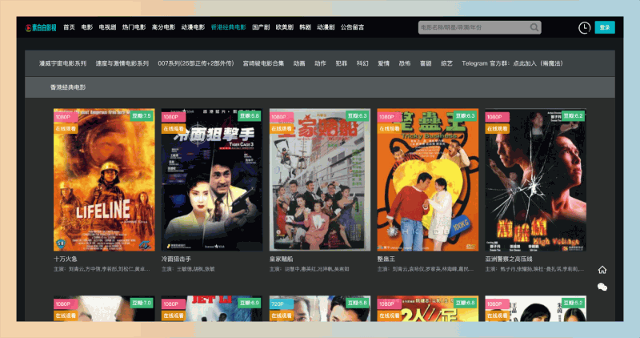
Task: Open the 冷面狙击手 movie poster
Action: coord(212,180)
